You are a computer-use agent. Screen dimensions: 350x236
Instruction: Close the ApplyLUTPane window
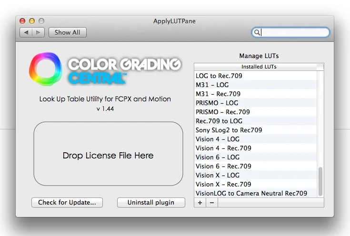(22, 21)
